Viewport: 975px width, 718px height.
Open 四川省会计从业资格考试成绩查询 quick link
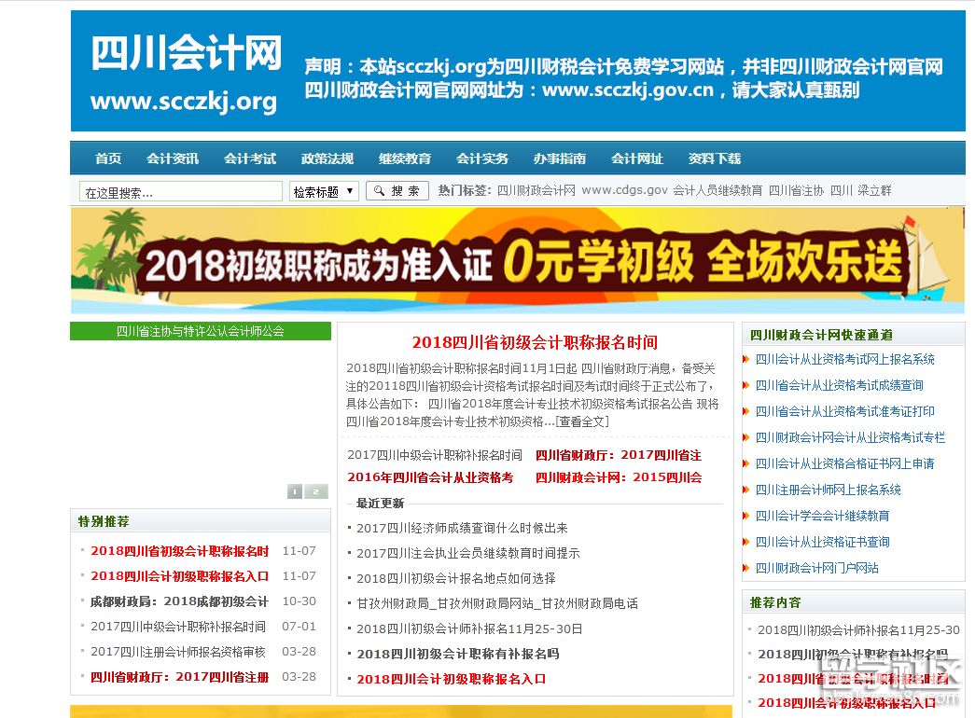tap(839, 385)
